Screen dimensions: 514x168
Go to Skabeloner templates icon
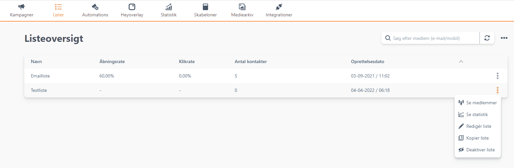(205, 7)
